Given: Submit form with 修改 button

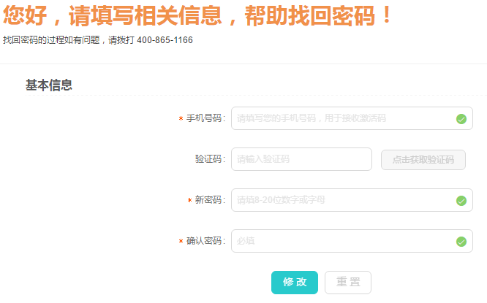Looking at the screenshot, I should tap(295, 283).
